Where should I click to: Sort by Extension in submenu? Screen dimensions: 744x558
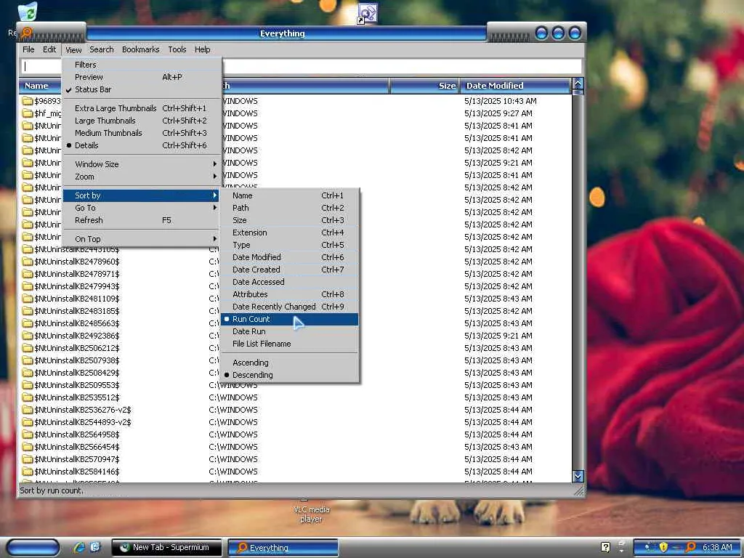pyautogui.click(x=289, y=232)
